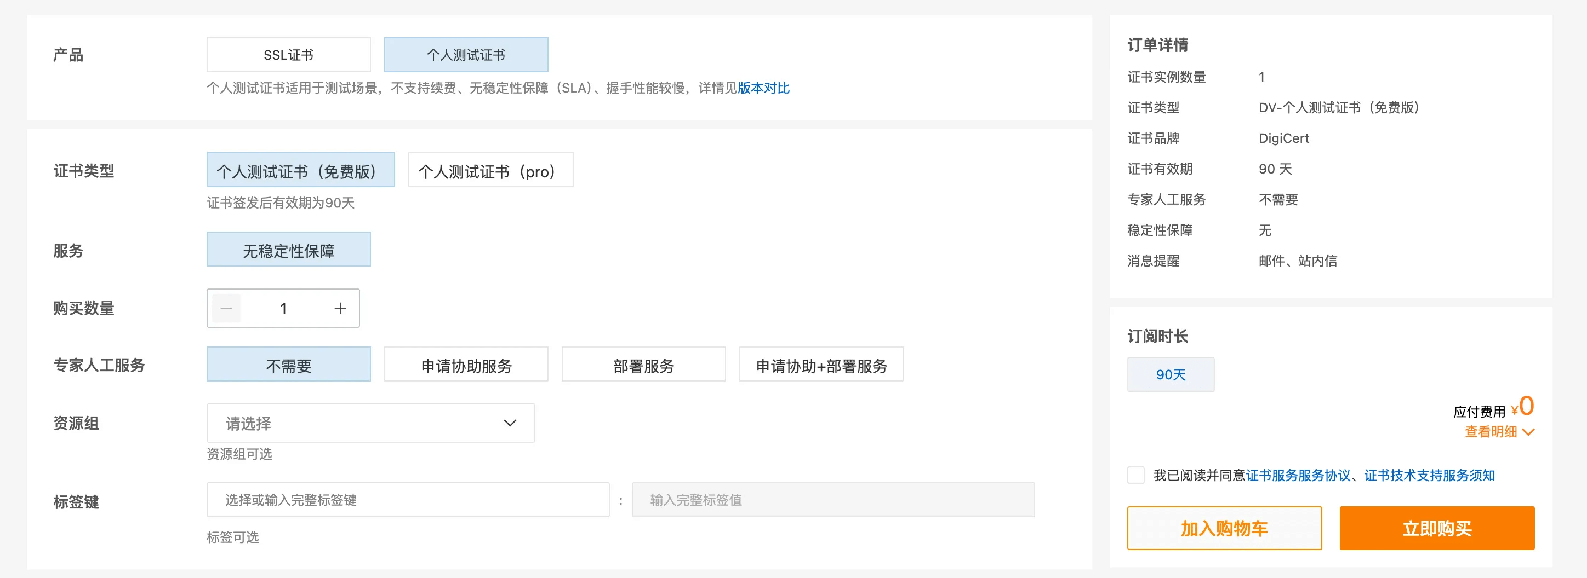Expand 查看明细 fee details
This screenshot has width=1587, height=578.
tap(1498, 432)
